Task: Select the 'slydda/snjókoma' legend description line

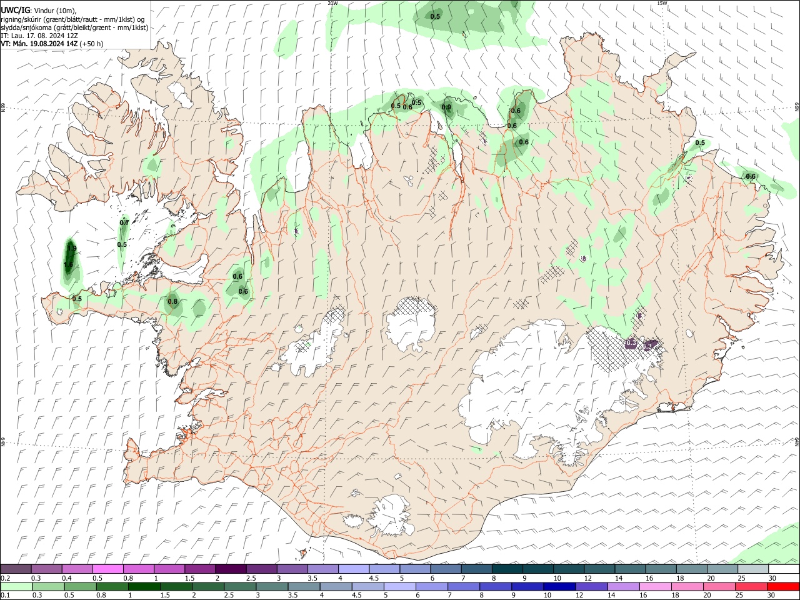Action: pyautogui.click(x=74, y=27)
